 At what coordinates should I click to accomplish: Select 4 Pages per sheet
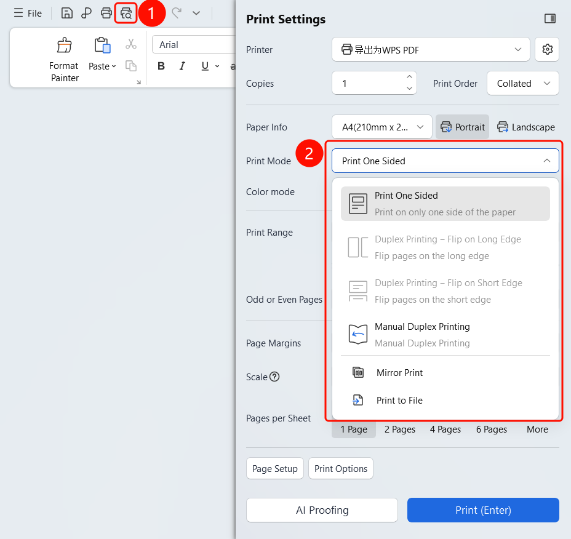coord(445,429)
